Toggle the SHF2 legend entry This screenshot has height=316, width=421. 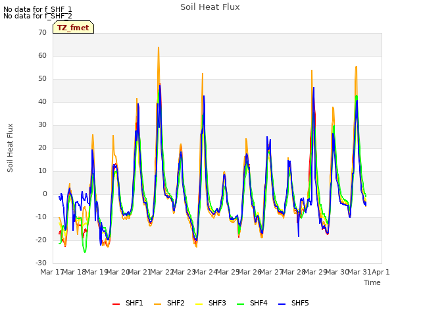coord(169,303)
